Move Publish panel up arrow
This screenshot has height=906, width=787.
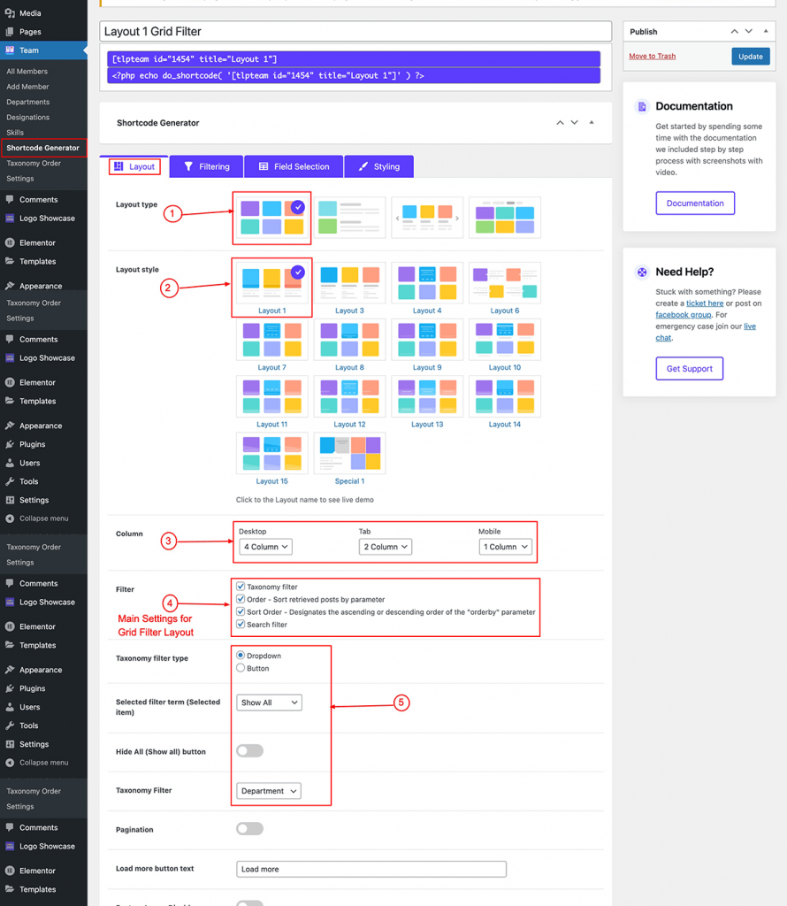(735, 31)
